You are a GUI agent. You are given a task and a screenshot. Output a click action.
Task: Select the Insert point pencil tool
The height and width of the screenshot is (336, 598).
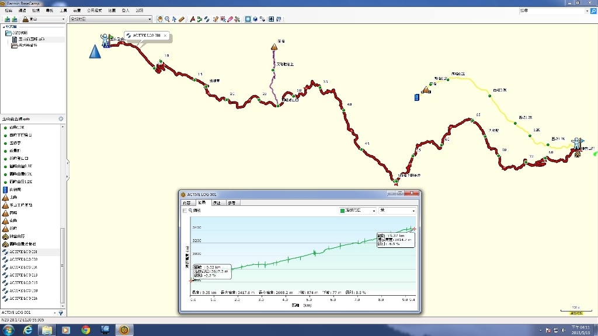(216, 19)
